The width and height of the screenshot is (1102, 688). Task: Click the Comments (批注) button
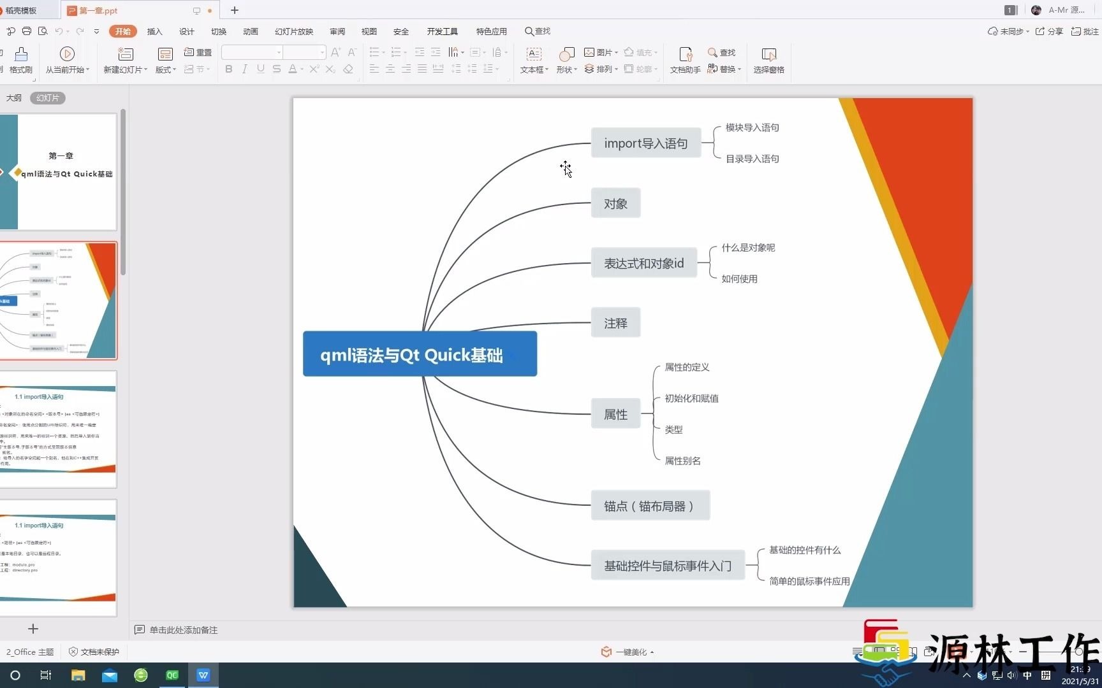(x=1085, y=31)
